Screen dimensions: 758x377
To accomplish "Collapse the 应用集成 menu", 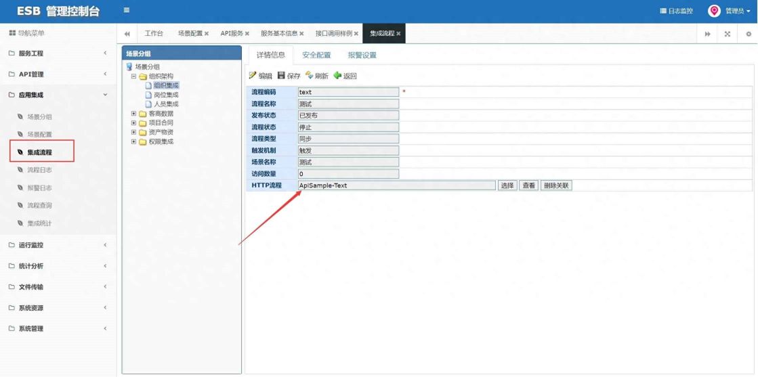I will pos(58,95).
